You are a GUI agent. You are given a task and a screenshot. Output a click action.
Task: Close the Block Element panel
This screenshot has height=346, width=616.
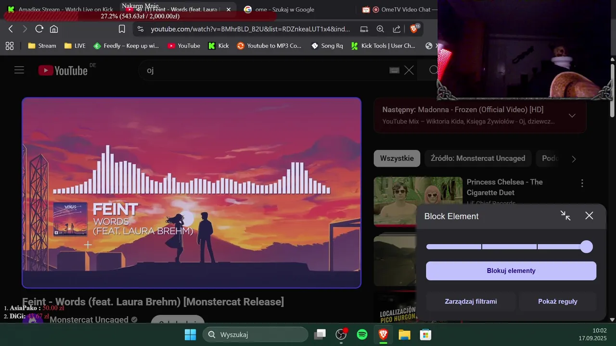(x=589, y=216)
